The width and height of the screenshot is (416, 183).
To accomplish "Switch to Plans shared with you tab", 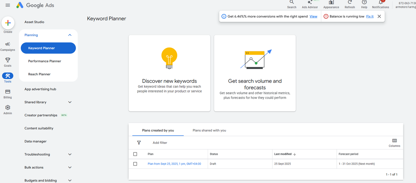I will coord(209,130).
